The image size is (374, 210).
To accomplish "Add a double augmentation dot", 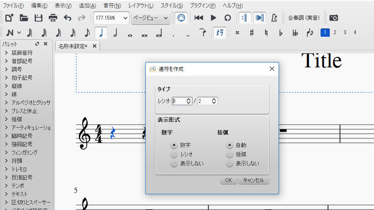I will pyautogui.click(x=188, y=35).
